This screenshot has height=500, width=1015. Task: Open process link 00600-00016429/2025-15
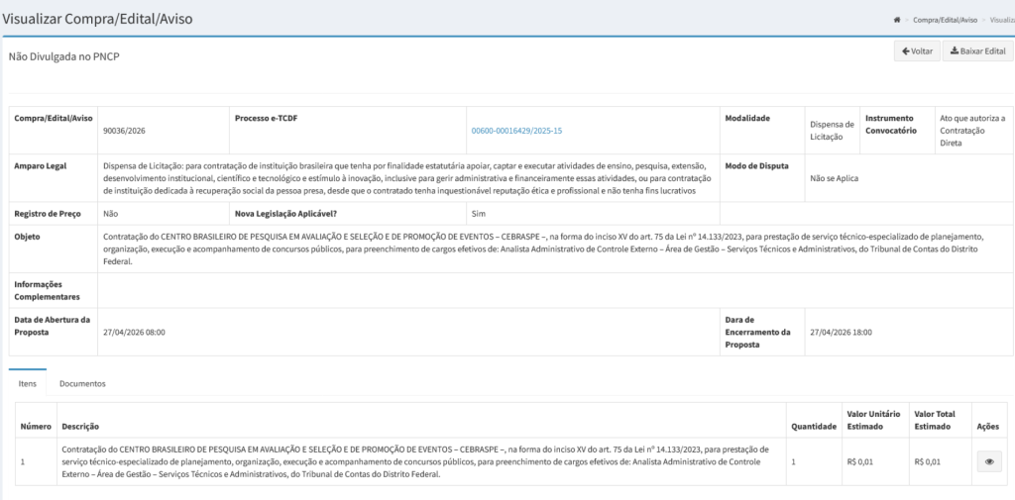(x=516, y=131)
